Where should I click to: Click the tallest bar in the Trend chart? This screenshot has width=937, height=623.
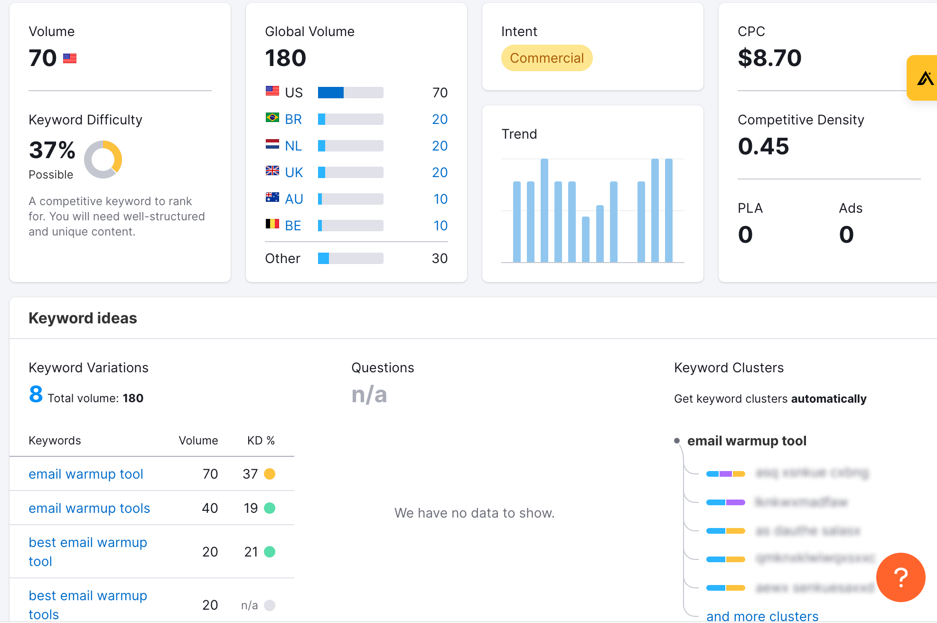click(x=544, y=210)
